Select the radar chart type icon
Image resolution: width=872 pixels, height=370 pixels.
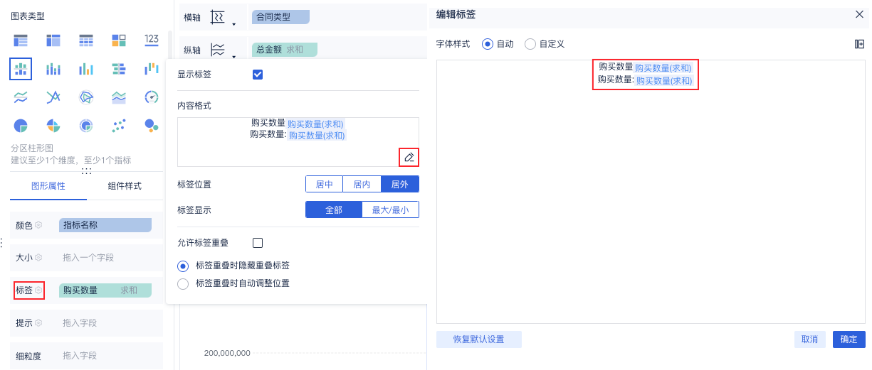click(86, 97)
